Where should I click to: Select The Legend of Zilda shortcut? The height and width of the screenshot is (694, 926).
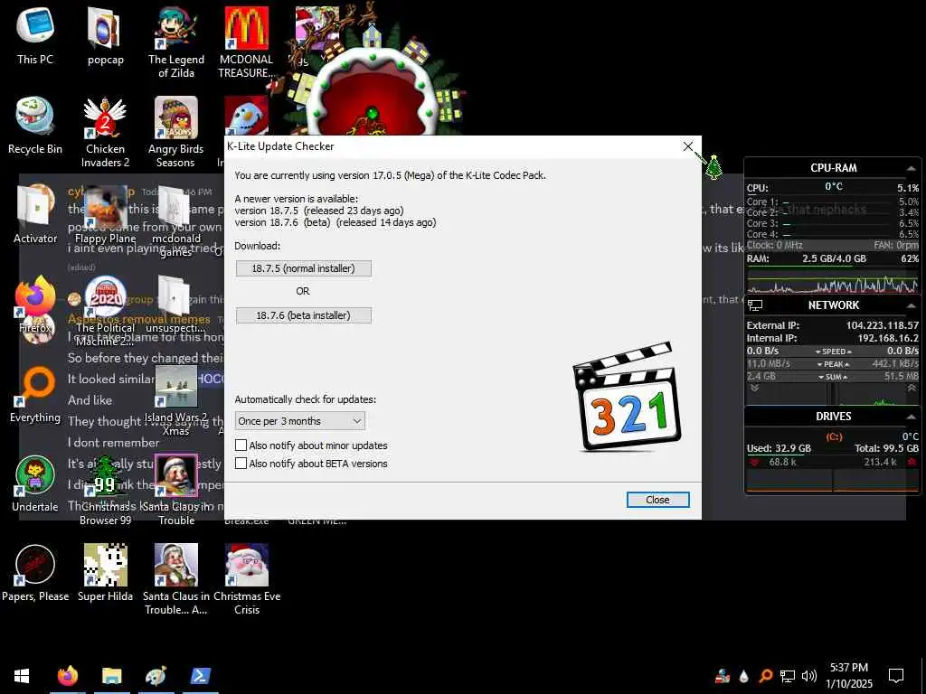[x=176, y=42]
